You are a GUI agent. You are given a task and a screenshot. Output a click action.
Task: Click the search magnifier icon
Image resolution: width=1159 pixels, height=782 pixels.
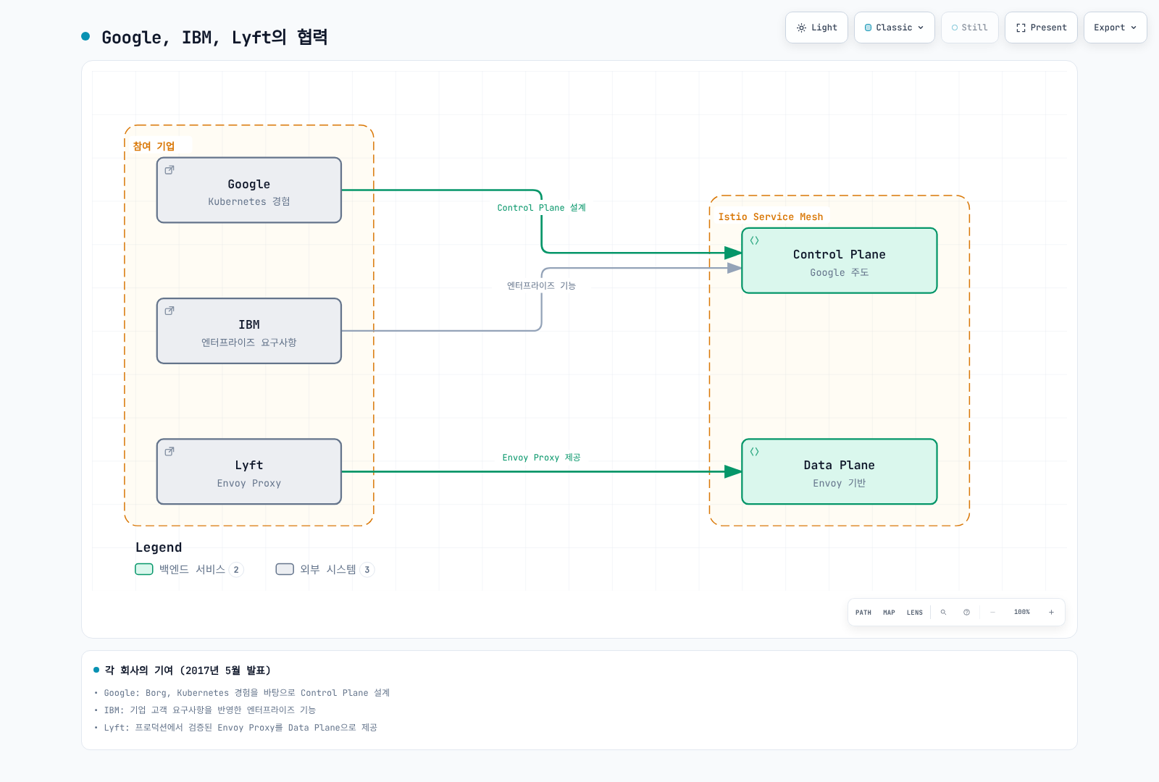(943, 613)
